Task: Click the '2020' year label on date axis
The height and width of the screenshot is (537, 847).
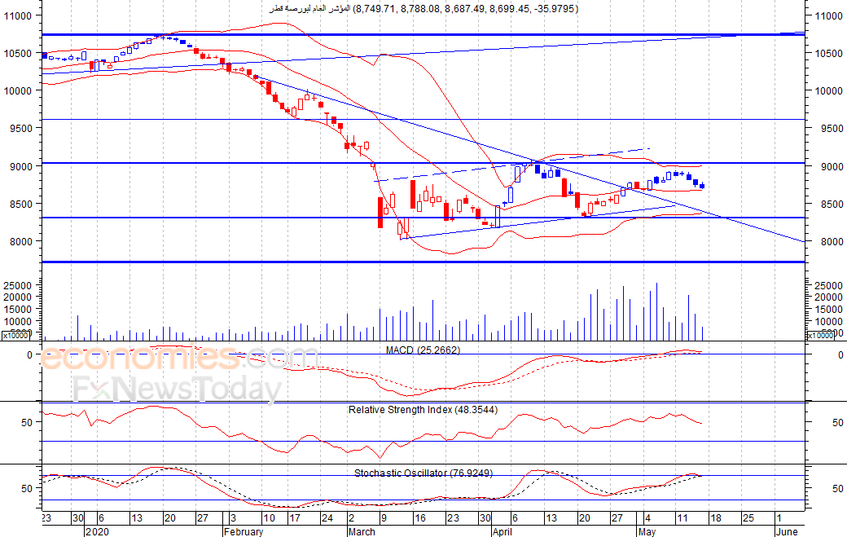Action: pyautogui.click(x=97, y=531)
